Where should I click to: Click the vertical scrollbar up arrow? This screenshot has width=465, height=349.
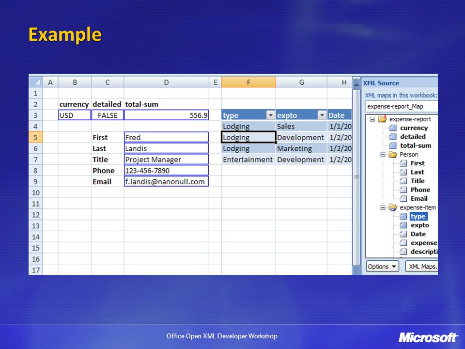(x=356, y=84)
